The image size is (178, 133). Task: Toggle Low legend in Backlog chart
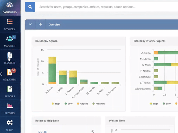[68, 104]
